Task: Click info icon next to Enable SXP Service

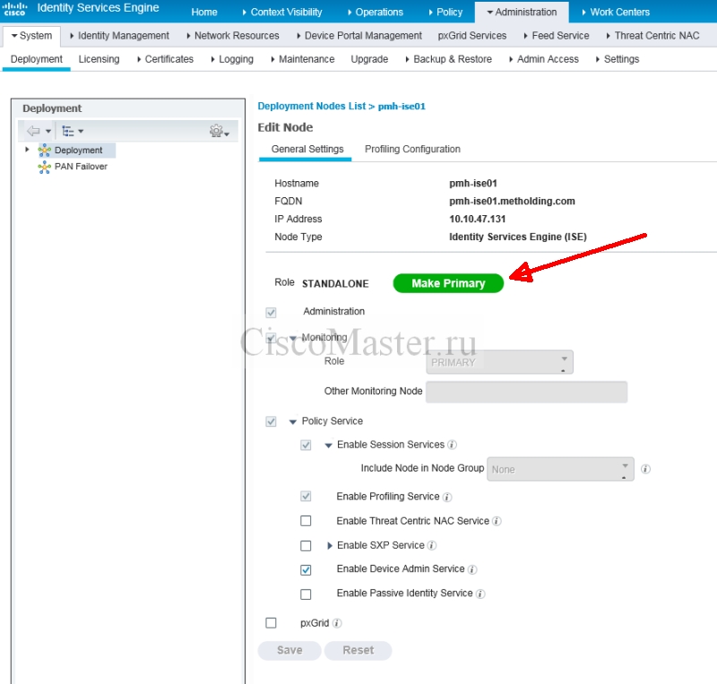Action: [432, 545]
